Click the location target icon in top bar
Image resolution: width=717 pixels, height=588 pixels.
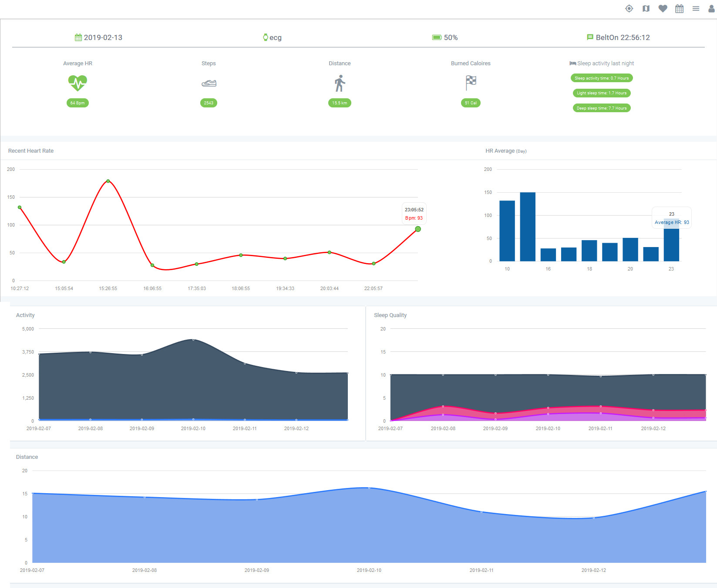(x=629, y=8)
